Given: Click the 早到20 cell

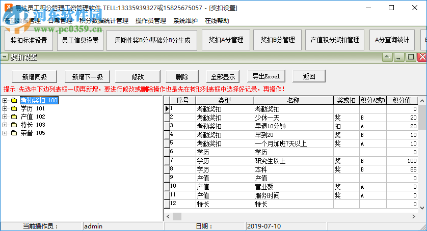Looking at the screenshot, I should tap(293, 135).
